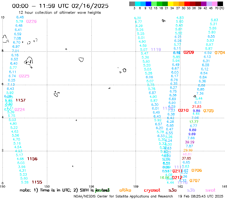Click the gray swatch in the legend
227x199 pixels.
coord(132,4)
